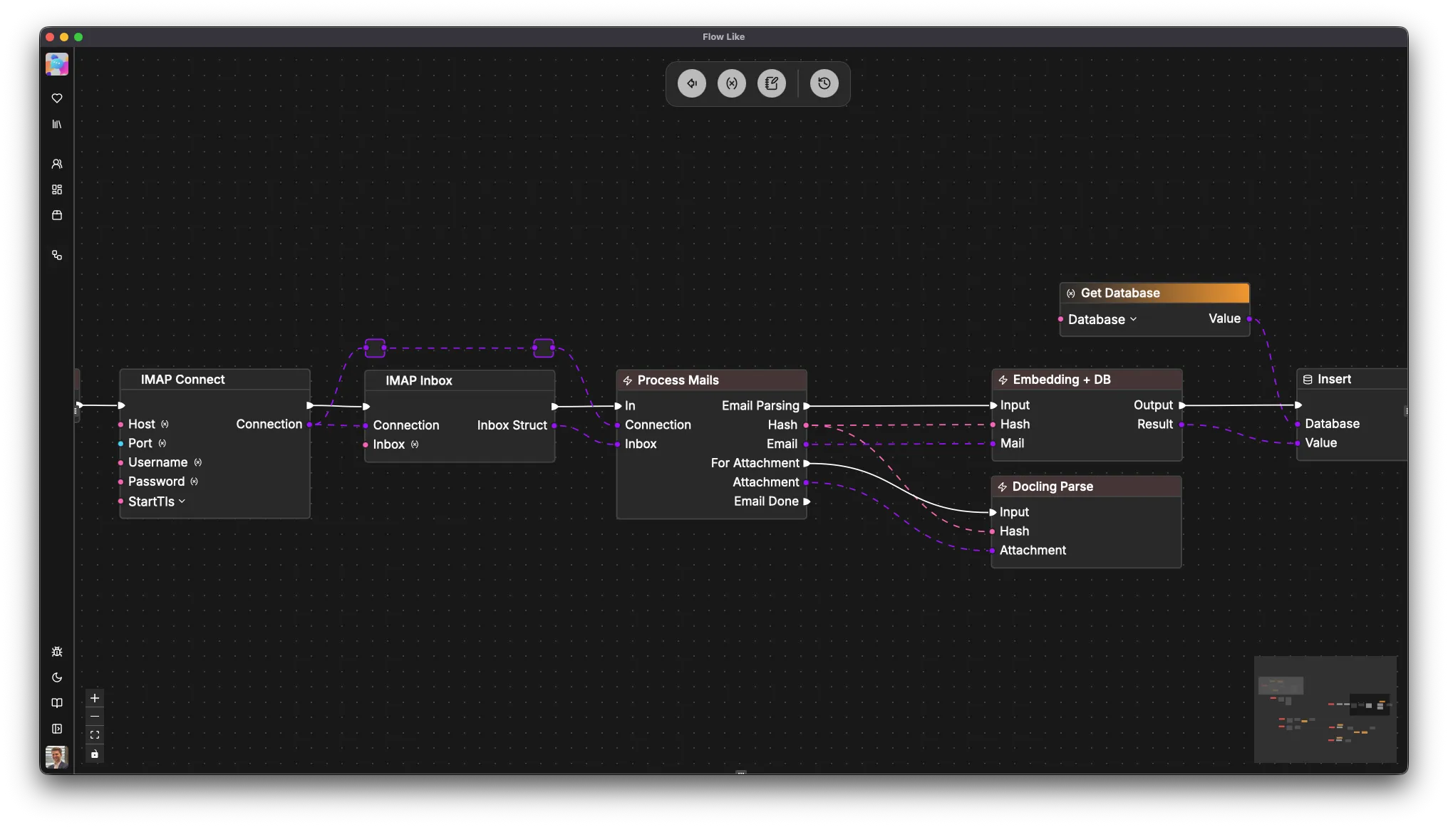Viewport: 1448px width, 827px height.
Task: Open the teams icon in the left sidebar
Action: 57,164
